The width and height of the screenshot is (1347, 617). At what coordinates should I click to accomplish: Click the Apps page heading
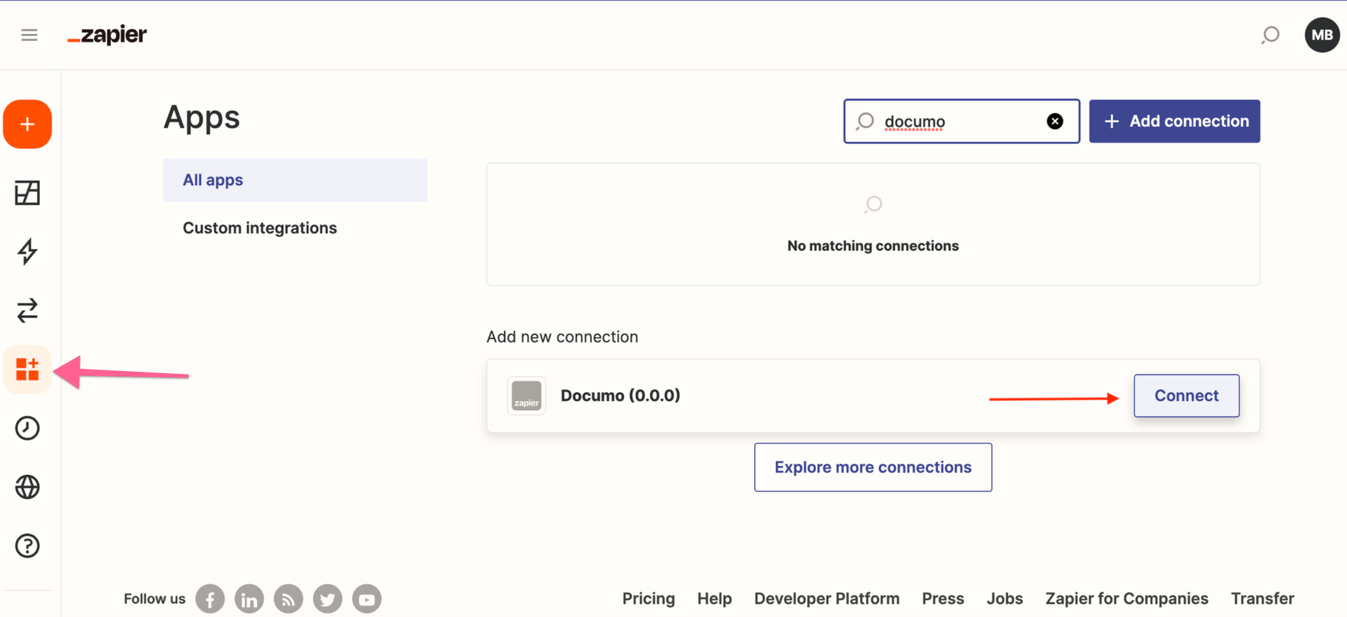(201, 117)
